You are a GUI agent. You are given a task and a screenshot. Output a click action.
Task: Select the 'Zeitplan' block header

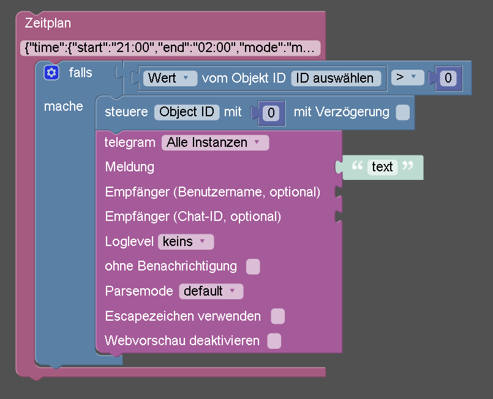(48, 24)
